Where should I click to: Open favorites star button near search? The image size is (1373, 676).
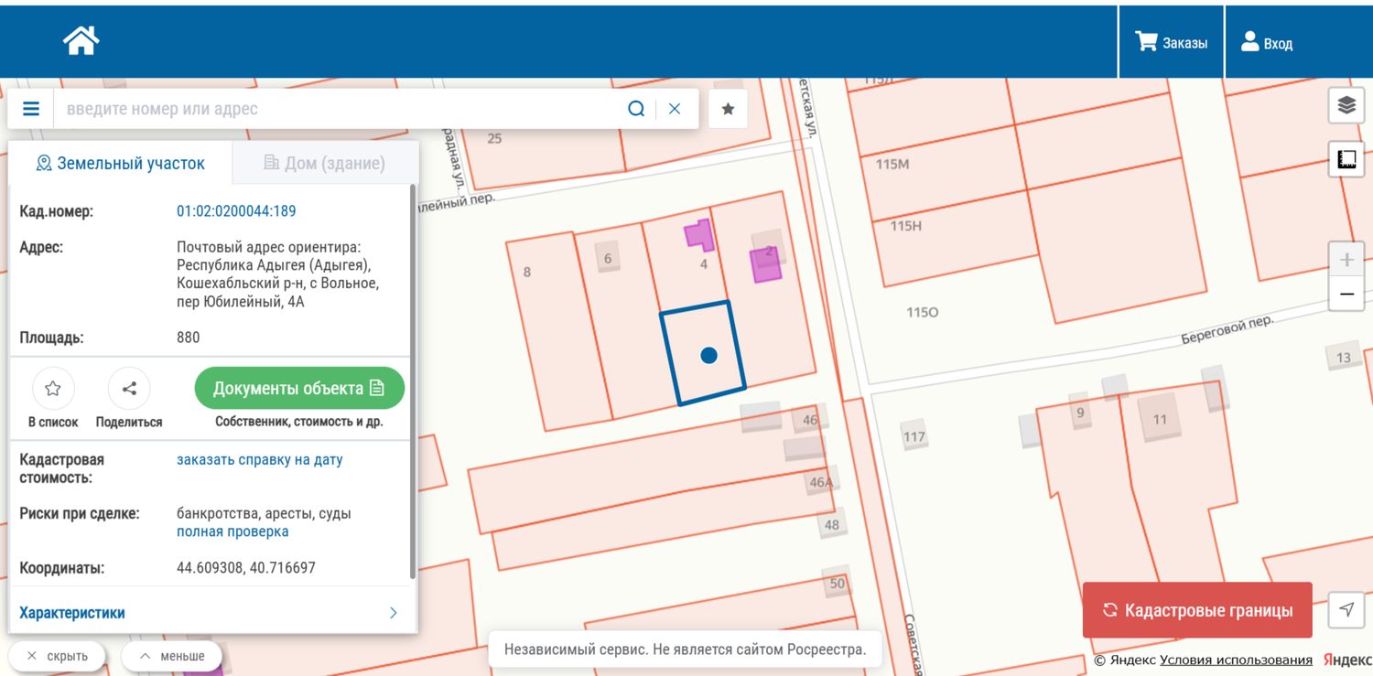[x=728, y=109]
